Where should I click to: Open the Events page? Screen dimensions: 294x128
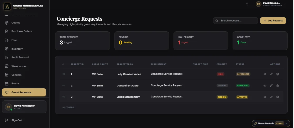tap(24, 84)
